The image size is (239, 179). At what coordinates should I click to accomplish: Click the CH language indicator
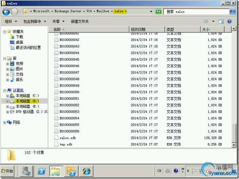(159, 171)
